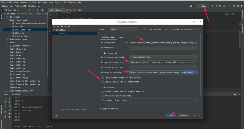
Task: Enable Run with Python Console
Action: [x=102, y=96]
